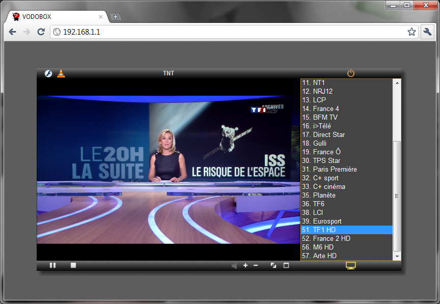Viewport: 440px width, 304px height.
Task: Switch to Flash player mode icon
Action: click(x=48, y=73)
